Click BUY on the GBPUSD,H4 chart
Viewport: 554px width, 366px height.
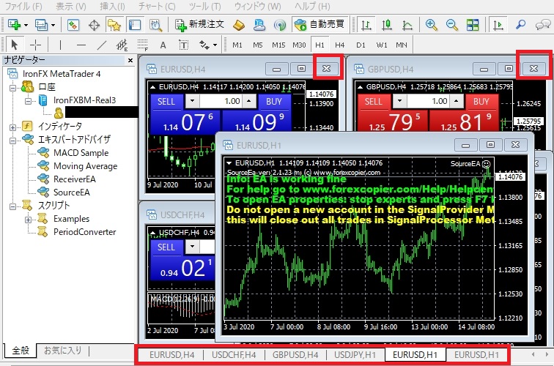[x=481, y=102]
